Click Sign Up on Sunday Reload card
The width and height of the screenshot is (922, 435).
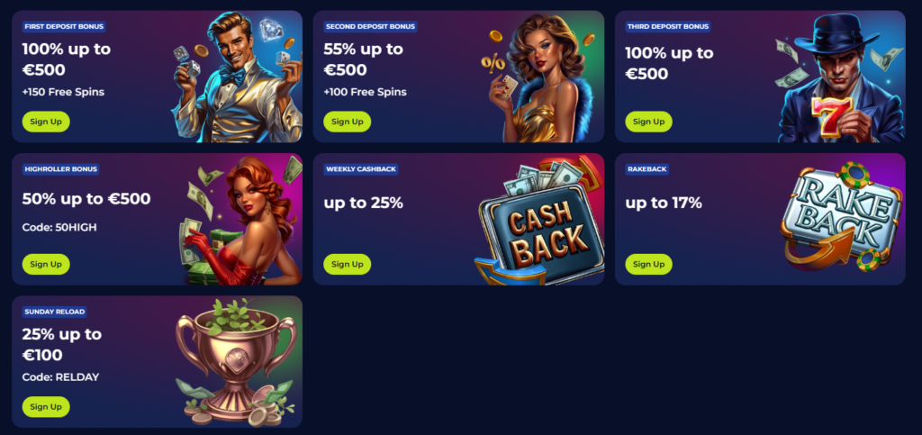pyautogui.click(x=46, y=407)
